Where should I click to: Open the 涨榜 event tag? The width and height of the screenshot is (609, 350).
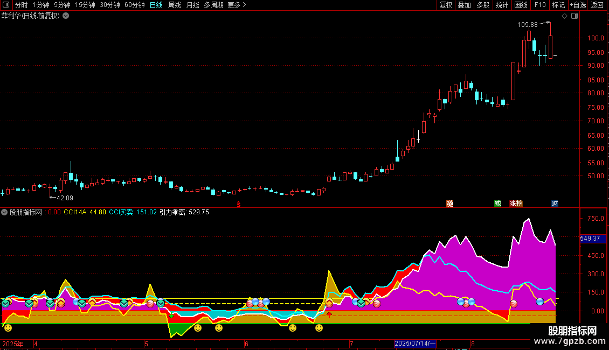coord(516,204)
